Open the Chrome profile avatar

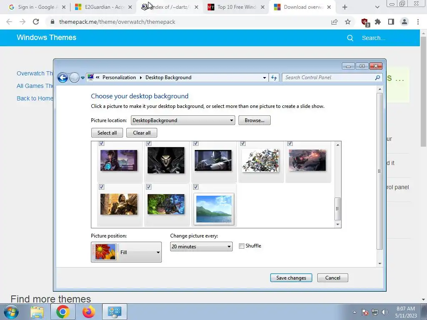(x=404, y=22)
